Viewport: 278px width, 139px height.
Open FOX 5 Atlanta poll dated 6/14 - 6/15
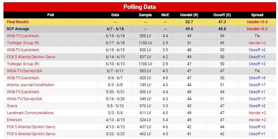31,57
